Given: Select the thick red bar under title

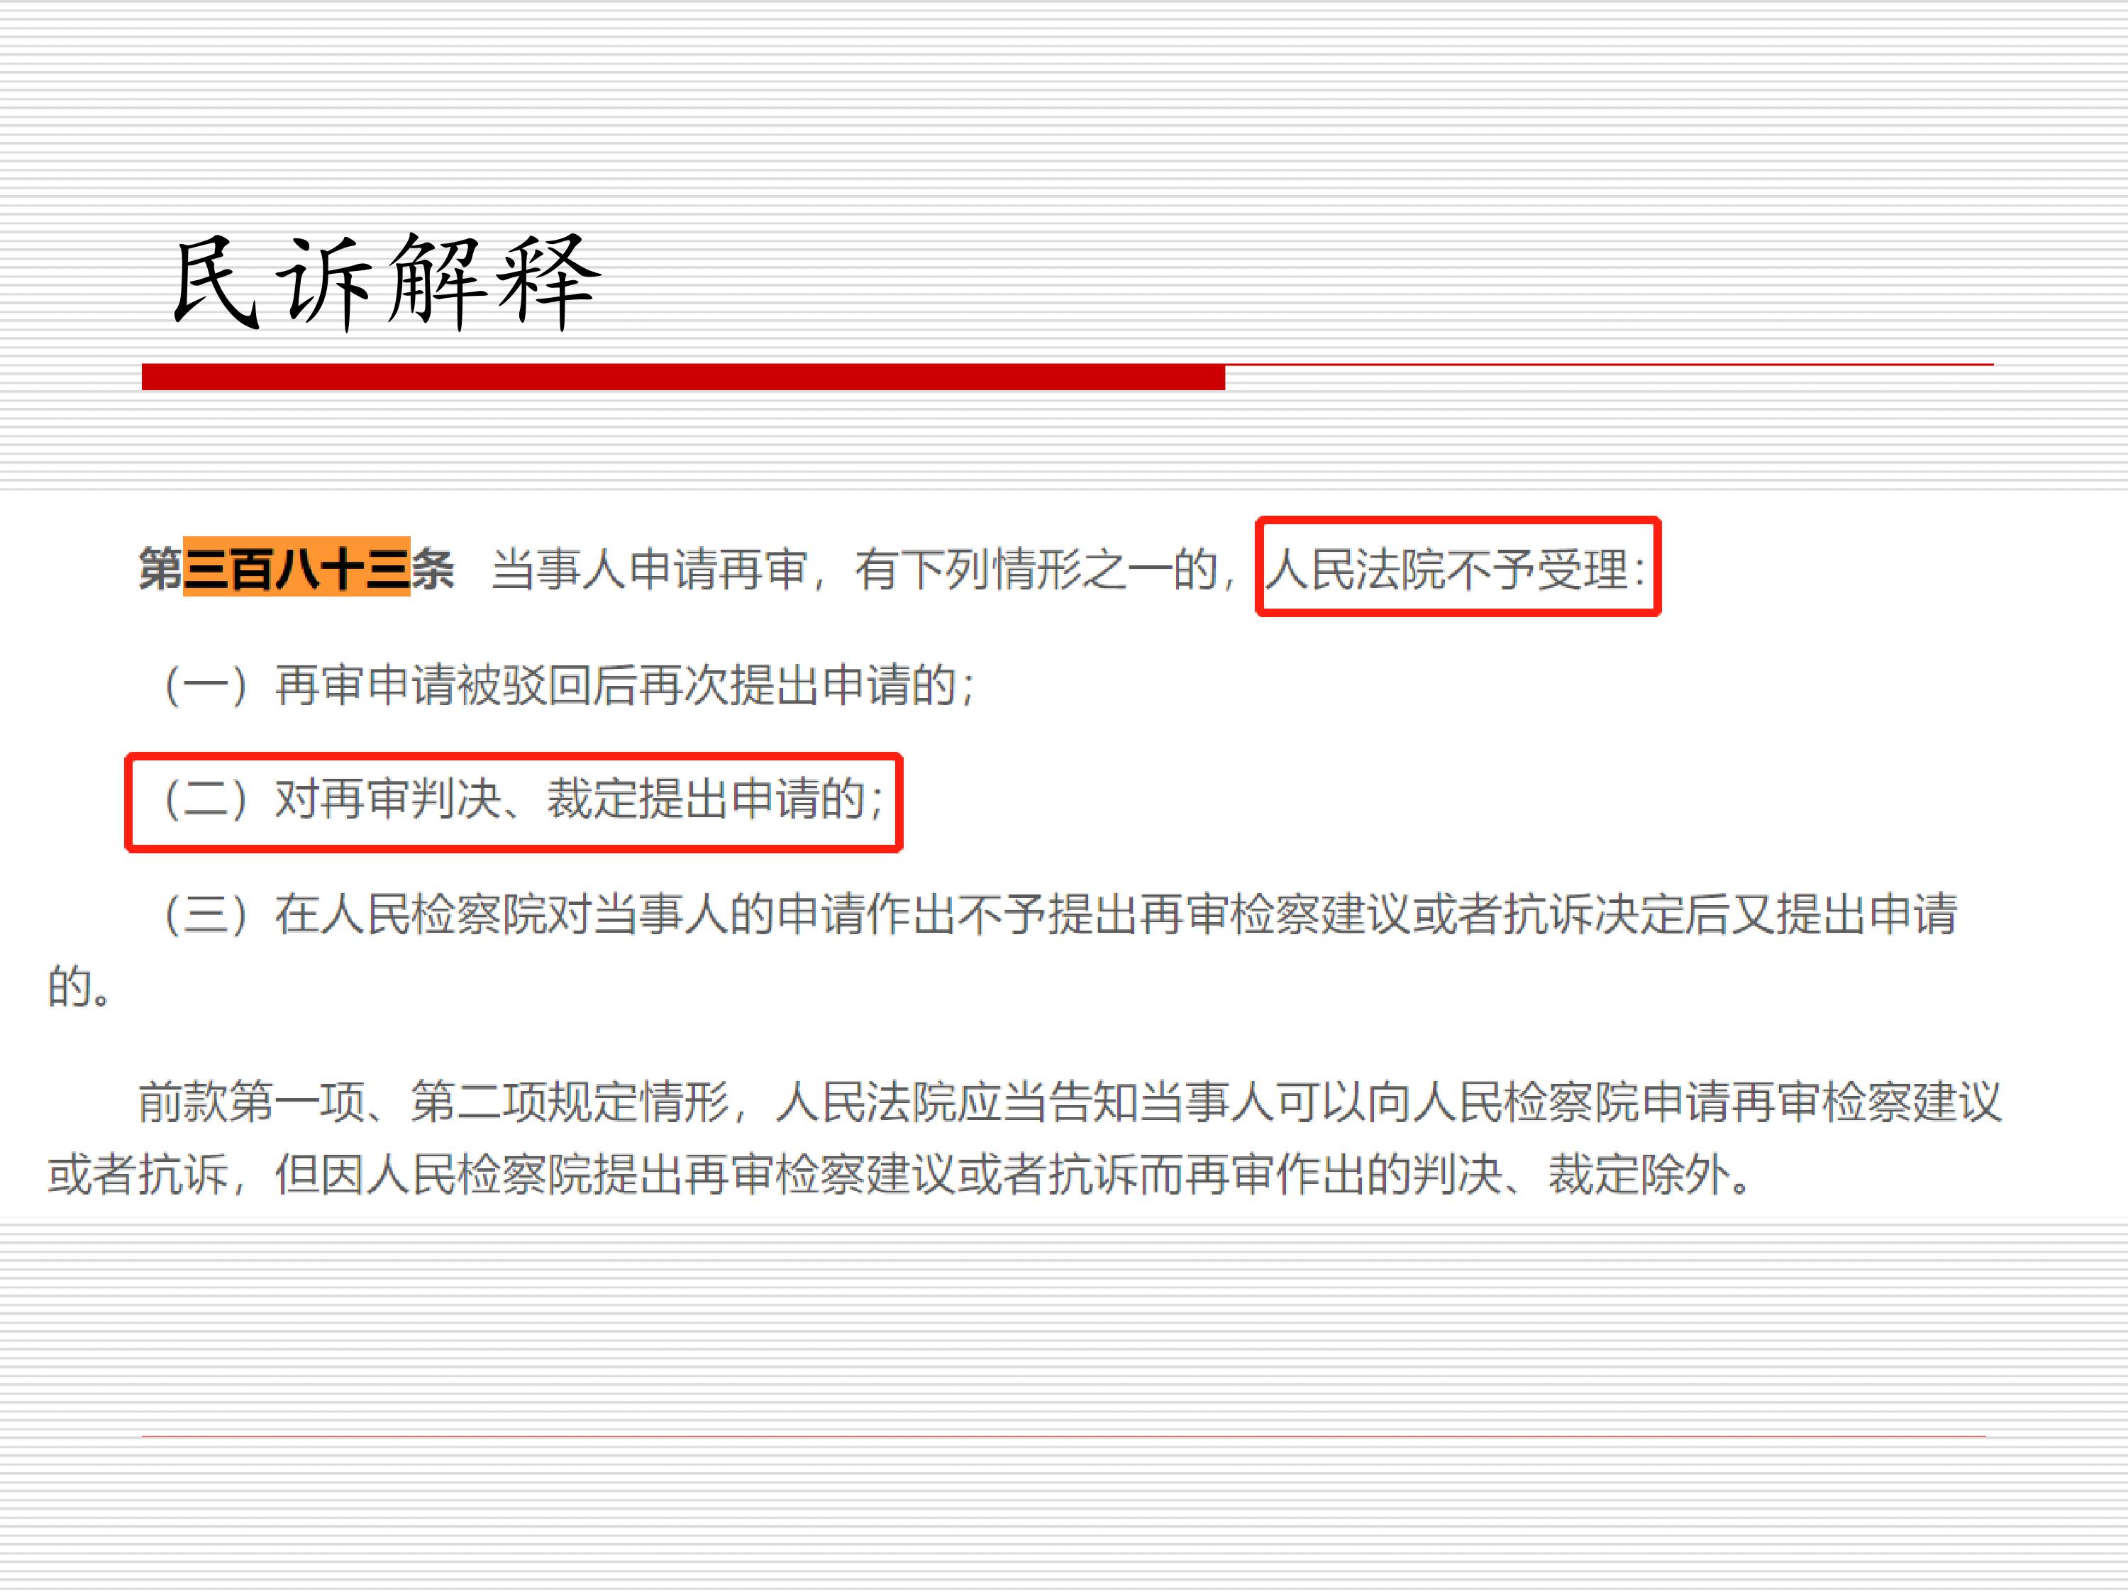Looking at the screenshot, I should [x=683, y=376].
